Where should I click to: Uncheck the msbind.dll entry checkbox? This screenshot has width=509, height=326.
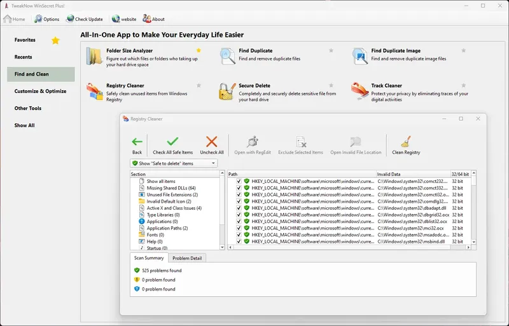pos(239,241)
